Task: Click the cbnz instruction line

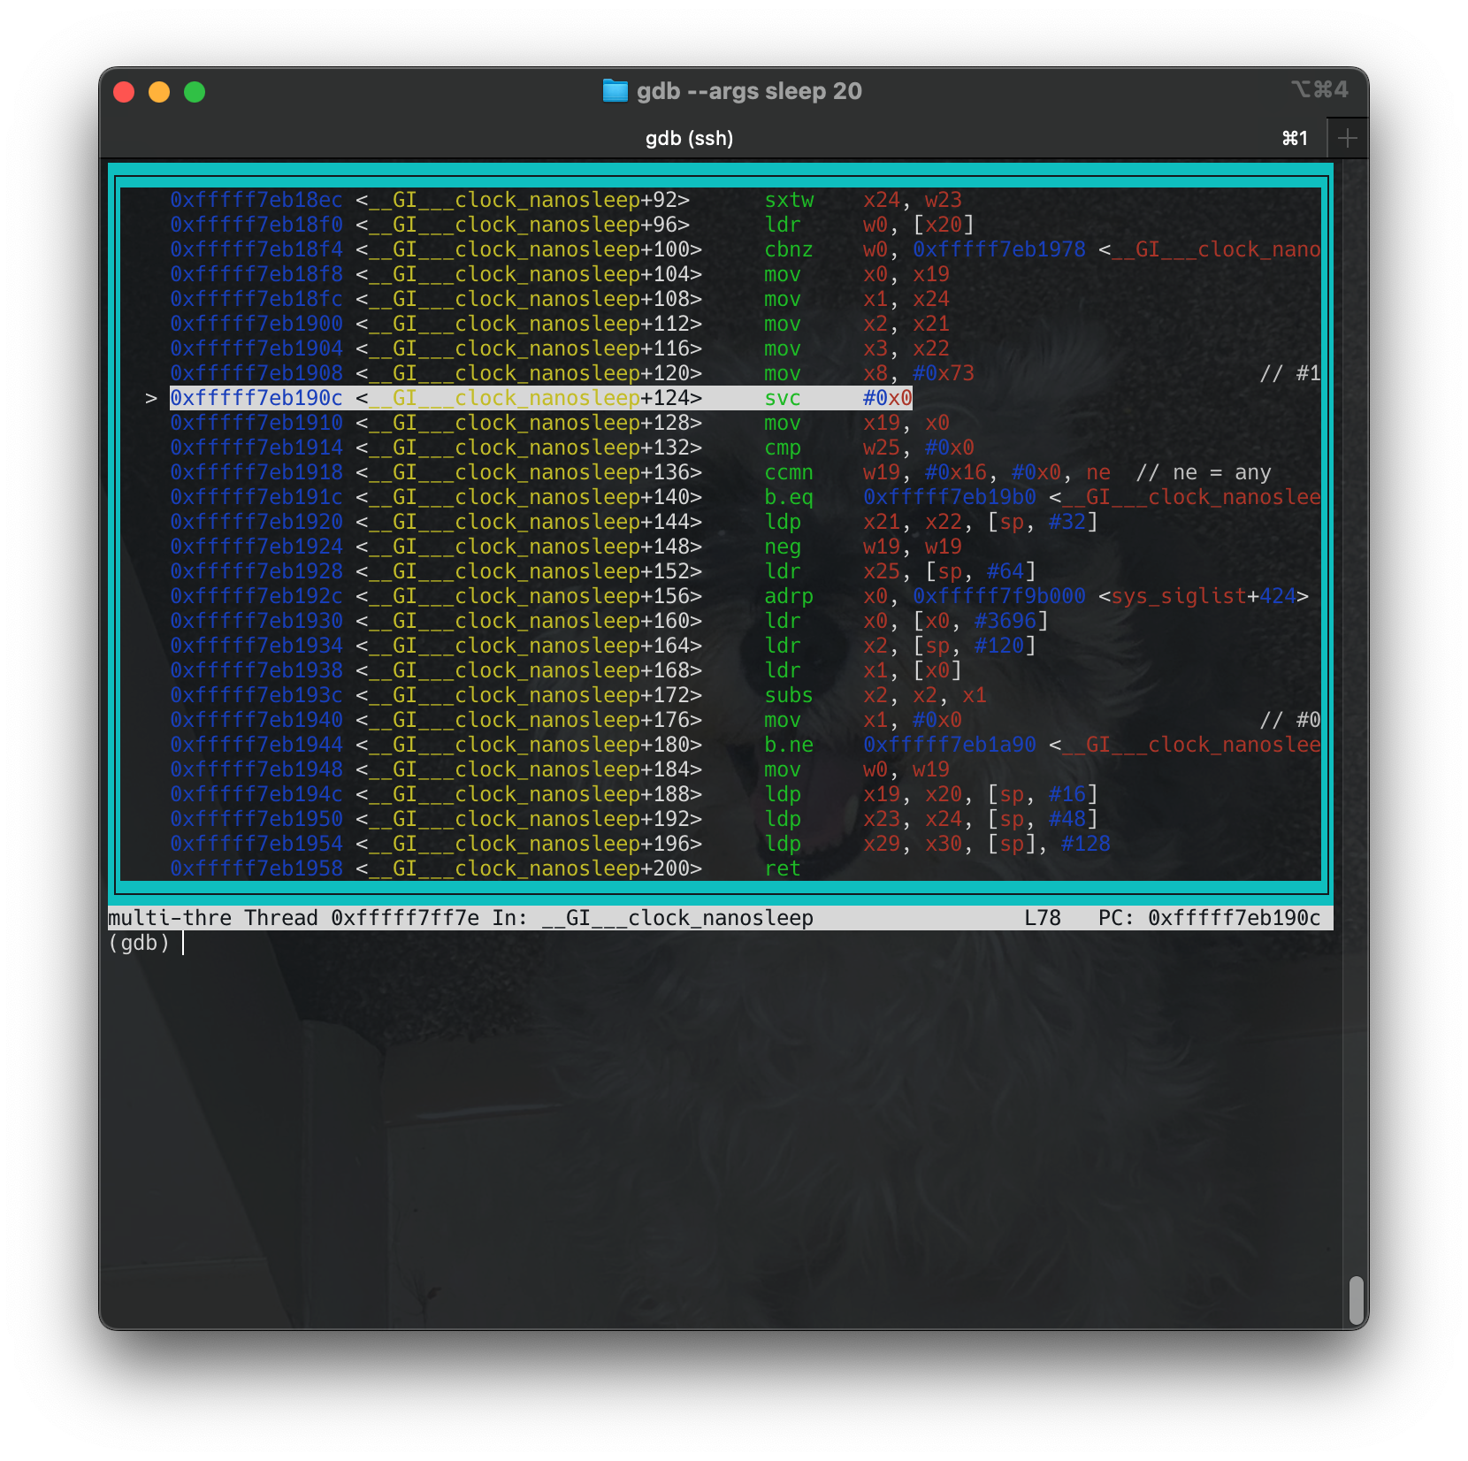Action: pos(789,249)
